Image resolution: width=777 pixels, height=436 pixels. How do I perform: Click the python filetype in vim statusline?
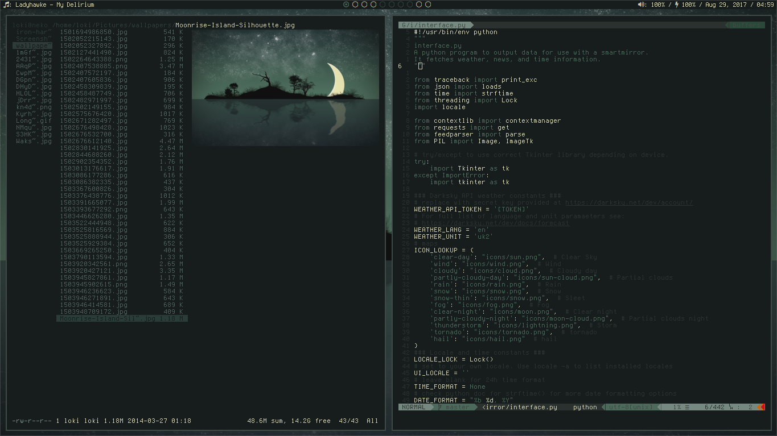click(x=585, y=407)
